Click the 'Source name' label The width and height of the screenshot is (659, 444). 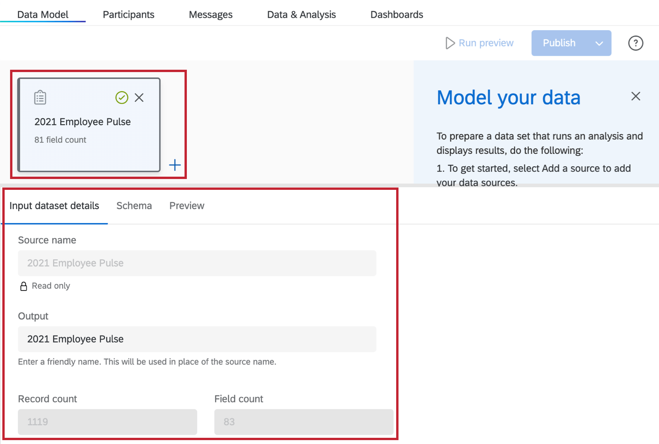click(47, 240)
